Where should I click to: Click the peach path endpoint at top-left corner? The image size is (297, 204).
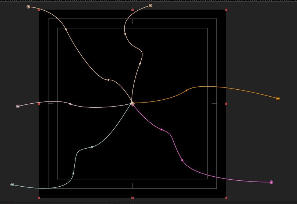click(x=28, y=7)
